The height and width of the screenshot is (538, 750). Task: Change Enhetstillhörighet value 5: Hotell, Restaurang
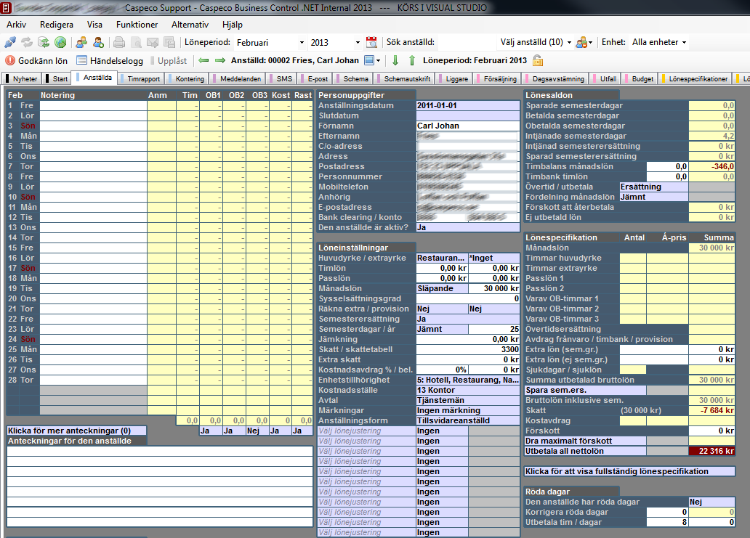pos(468,380)
